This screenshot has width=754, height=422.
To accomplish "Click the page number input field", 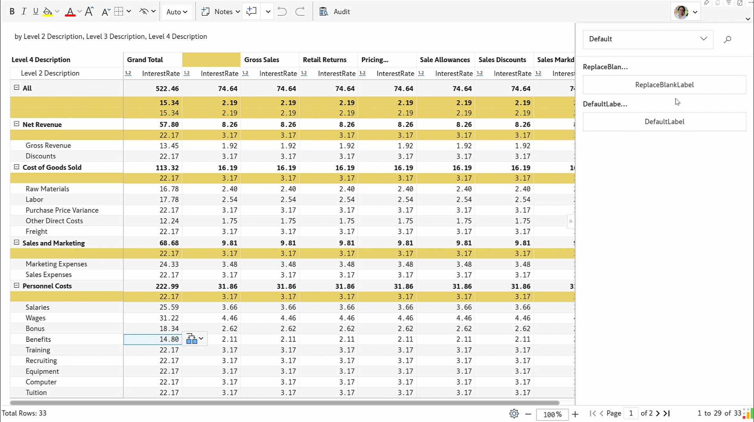I will click(631, 413).
